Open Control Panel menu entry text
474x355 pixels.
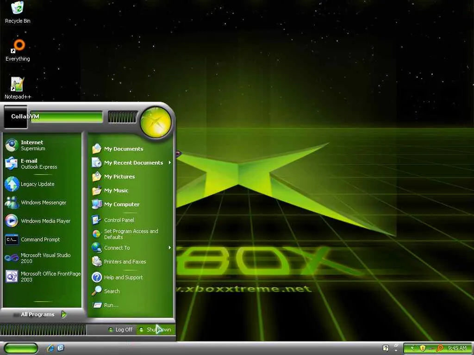point(119,220)
